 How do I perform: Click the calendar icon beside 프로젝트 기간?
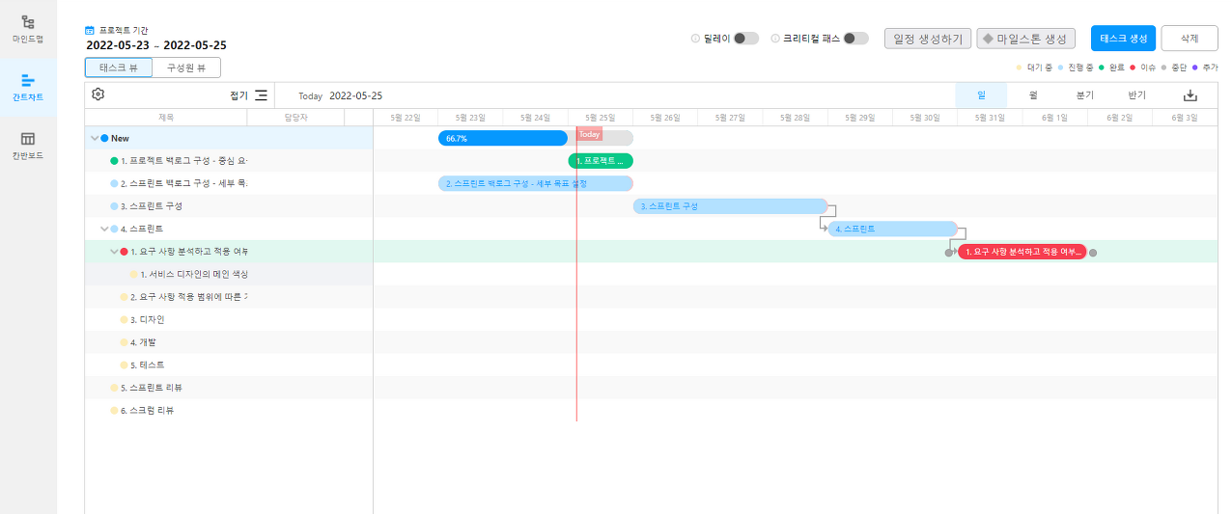90,31
